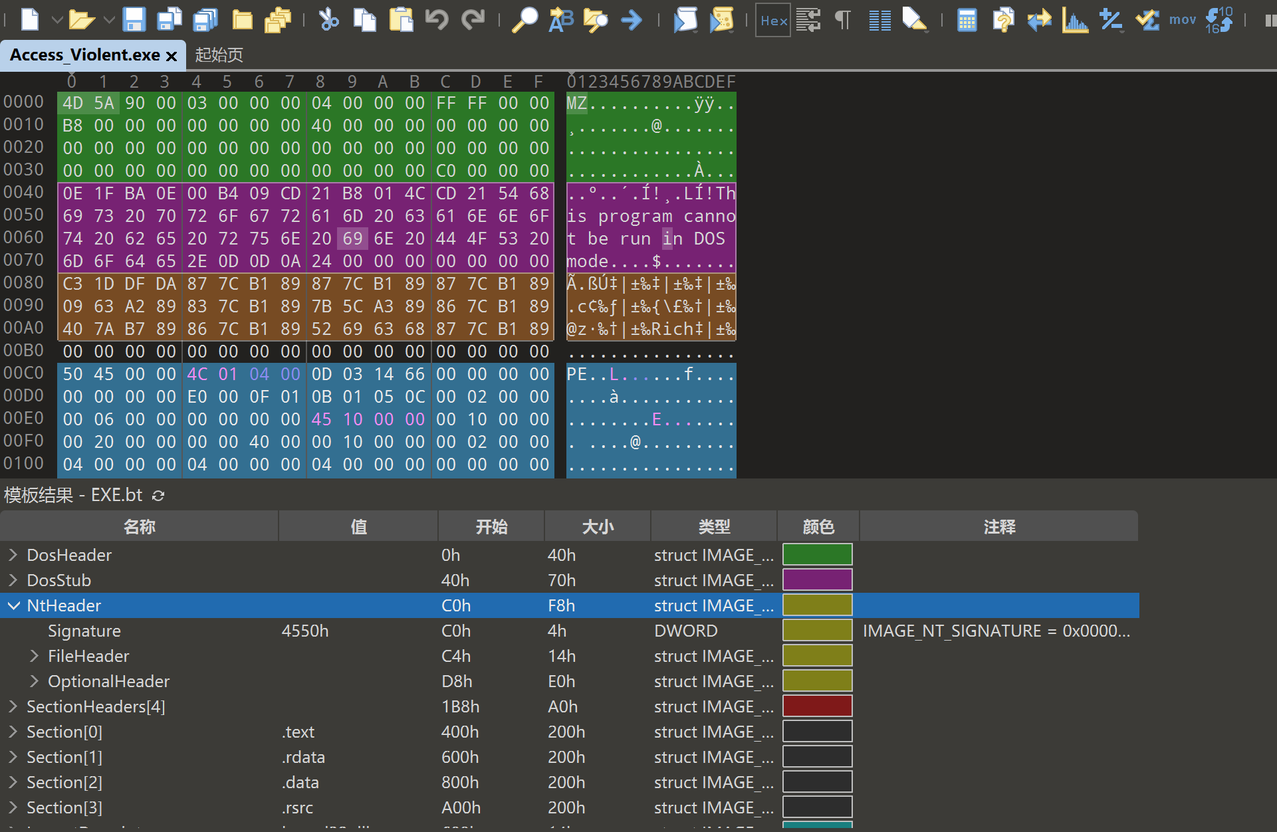Click the Goto blue arrow icon
Image resolution: width=1277 pixels, height=832 pixels.
[632, 20]
